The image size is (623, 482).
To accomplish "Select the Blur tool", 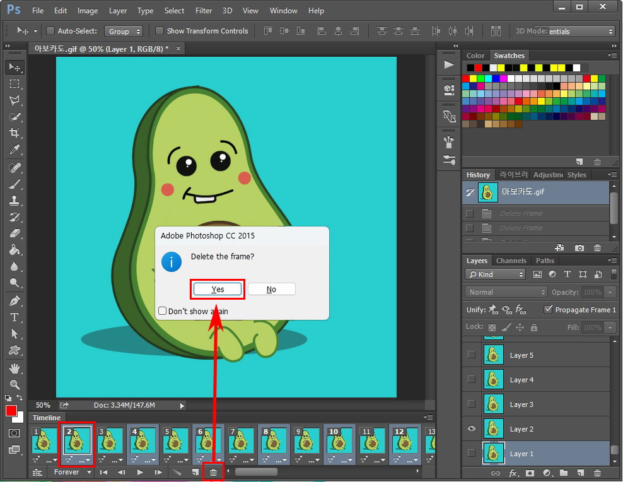I will pyautogui.click(x=15, y=266).
